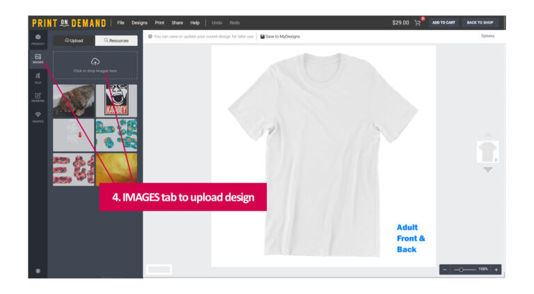Click the zoom out minus button

point(445,269)
